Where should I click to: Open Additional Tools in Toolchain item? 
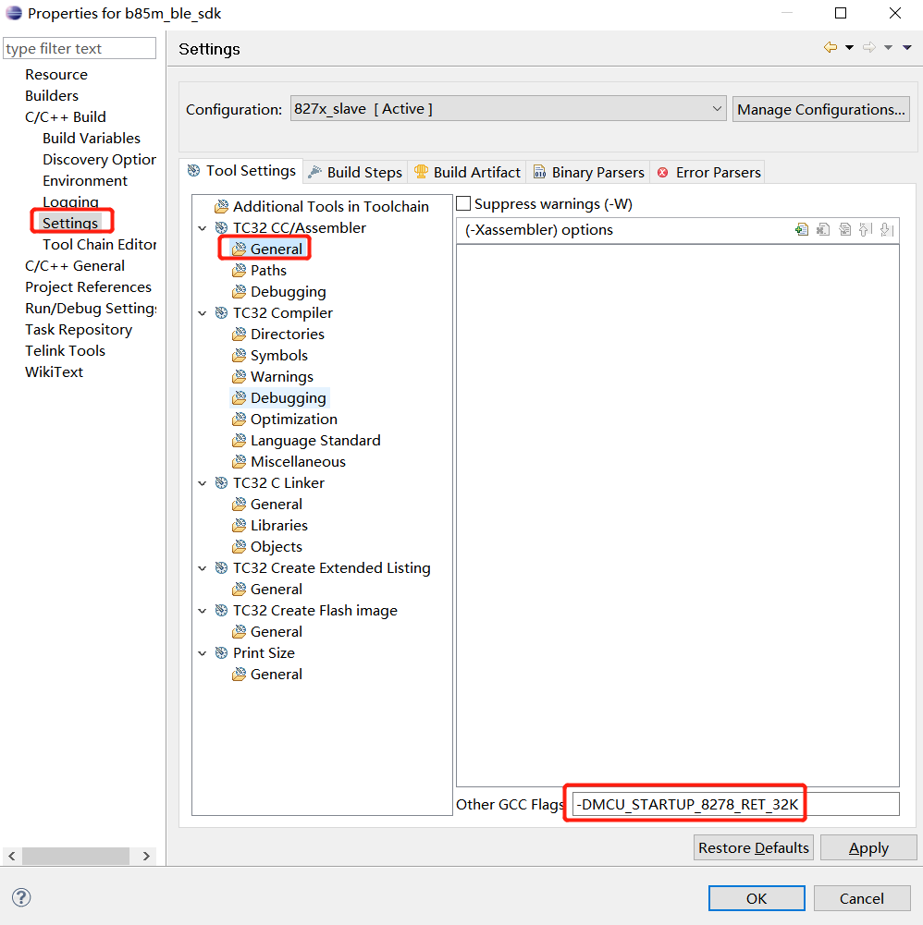[330, 206]
